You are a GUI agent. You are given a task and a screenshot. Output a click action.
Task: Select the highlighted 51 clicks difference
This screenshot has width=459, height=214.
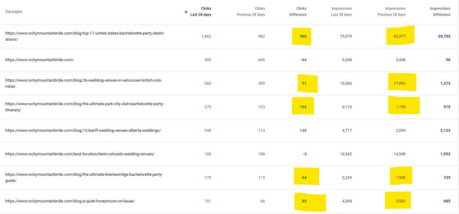pyautogui.click(x=304, y=84)
